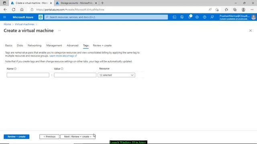Open Cloud Shell from the top bar

coord(174,17)
